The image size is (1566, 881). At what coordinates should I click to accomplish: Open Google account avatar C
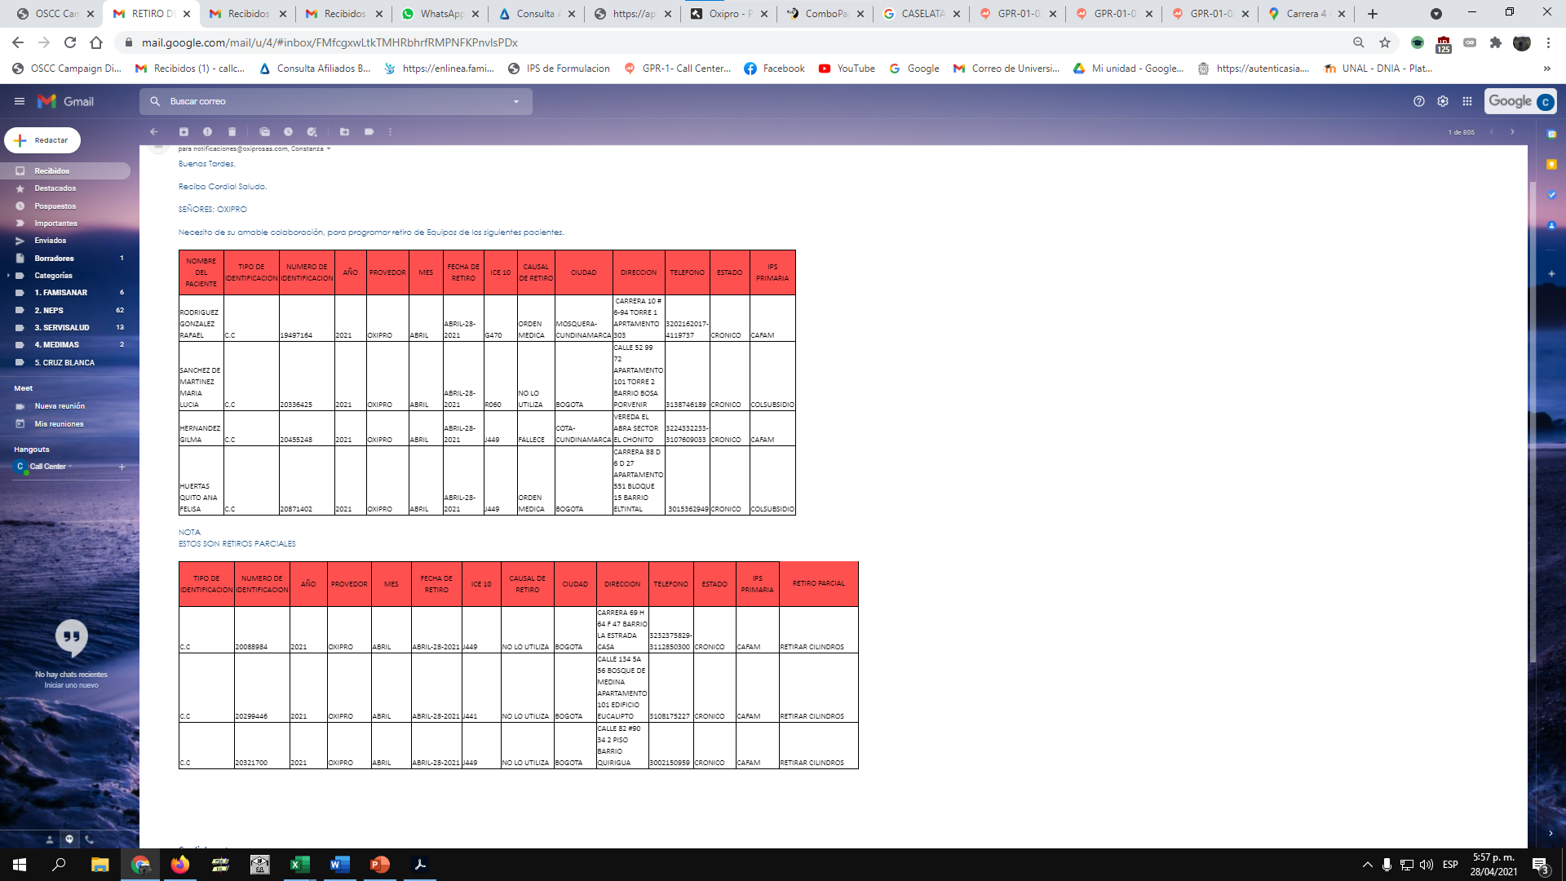click(1545, 102)
